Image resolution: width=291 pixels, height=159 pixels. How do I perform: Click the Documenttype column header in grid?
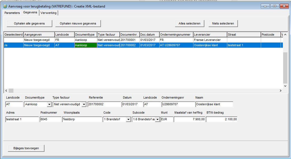[86, 35]
